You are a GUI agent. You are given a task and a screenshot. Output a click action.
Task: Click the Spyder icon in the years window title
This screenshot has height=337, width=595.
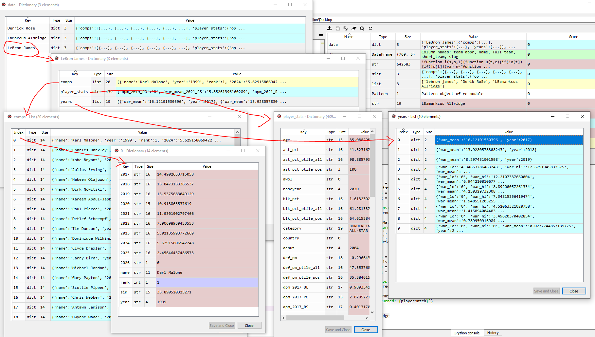[x=394, y=116]
